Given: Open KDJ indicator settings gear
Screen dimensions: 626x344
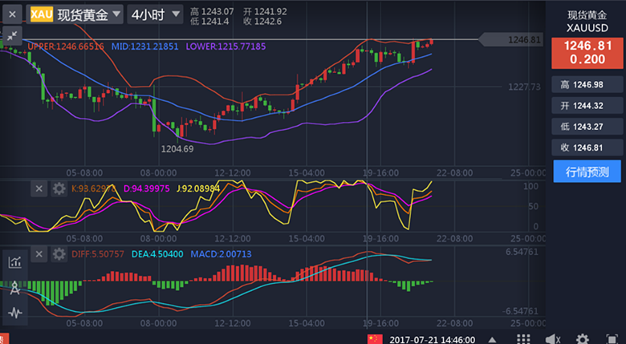Looking at the screenshot, I should coord(59,188).
